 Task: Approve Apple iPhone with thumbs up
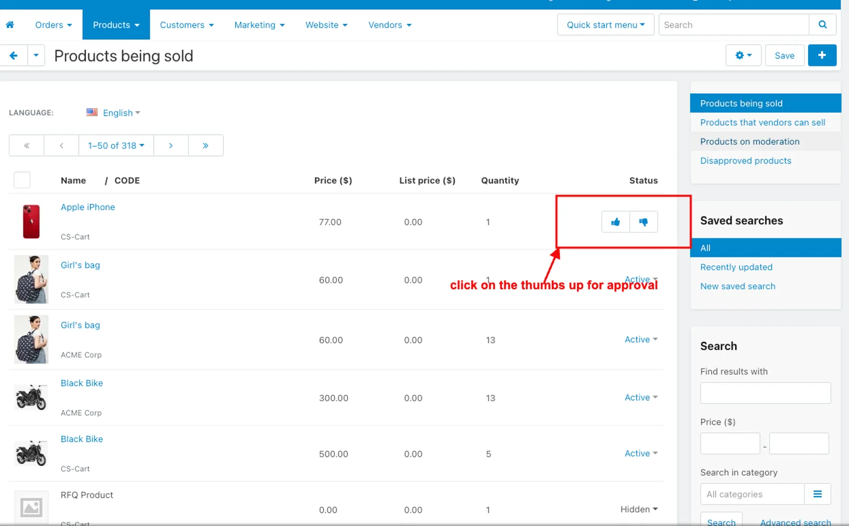616,222
